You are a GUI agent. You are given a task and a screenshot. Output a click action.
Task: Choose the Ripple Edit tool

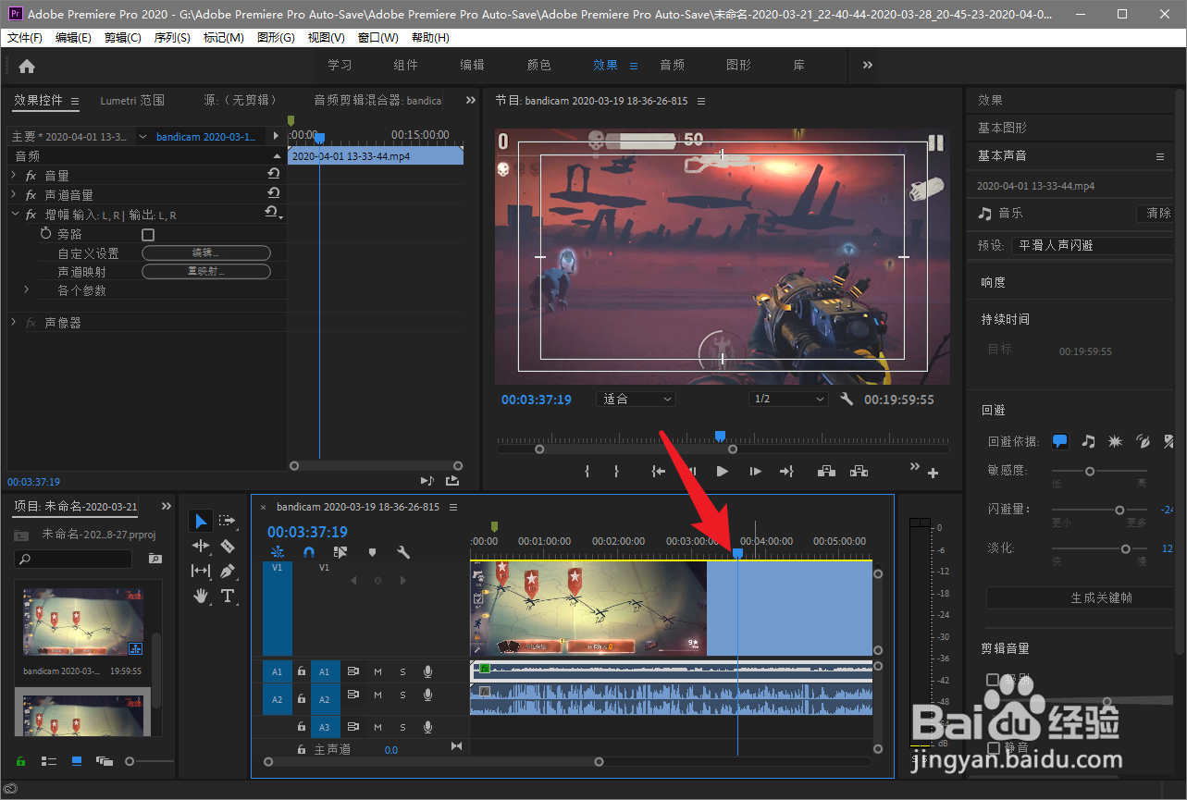click(x=201, y=547)
